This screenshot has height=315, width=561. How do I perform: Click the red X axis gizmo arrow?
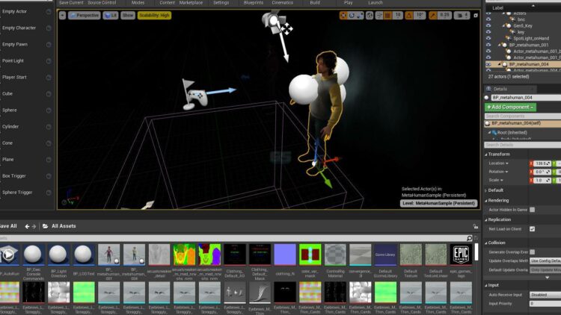(x=334, y=160)
